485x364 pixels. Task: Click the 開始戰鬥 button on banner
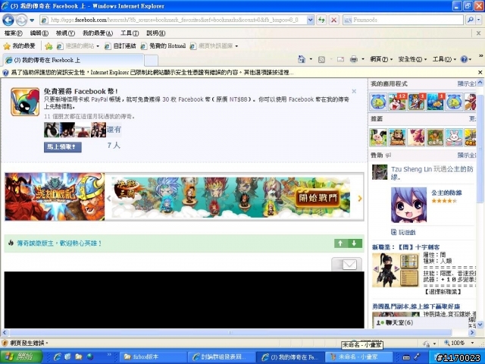pyautogui.click(x=318, y=197)
